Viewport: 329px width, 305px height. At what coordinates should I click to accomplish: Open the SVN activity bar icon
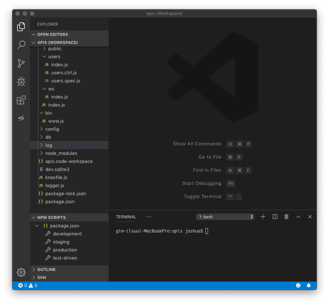(21, 118)
